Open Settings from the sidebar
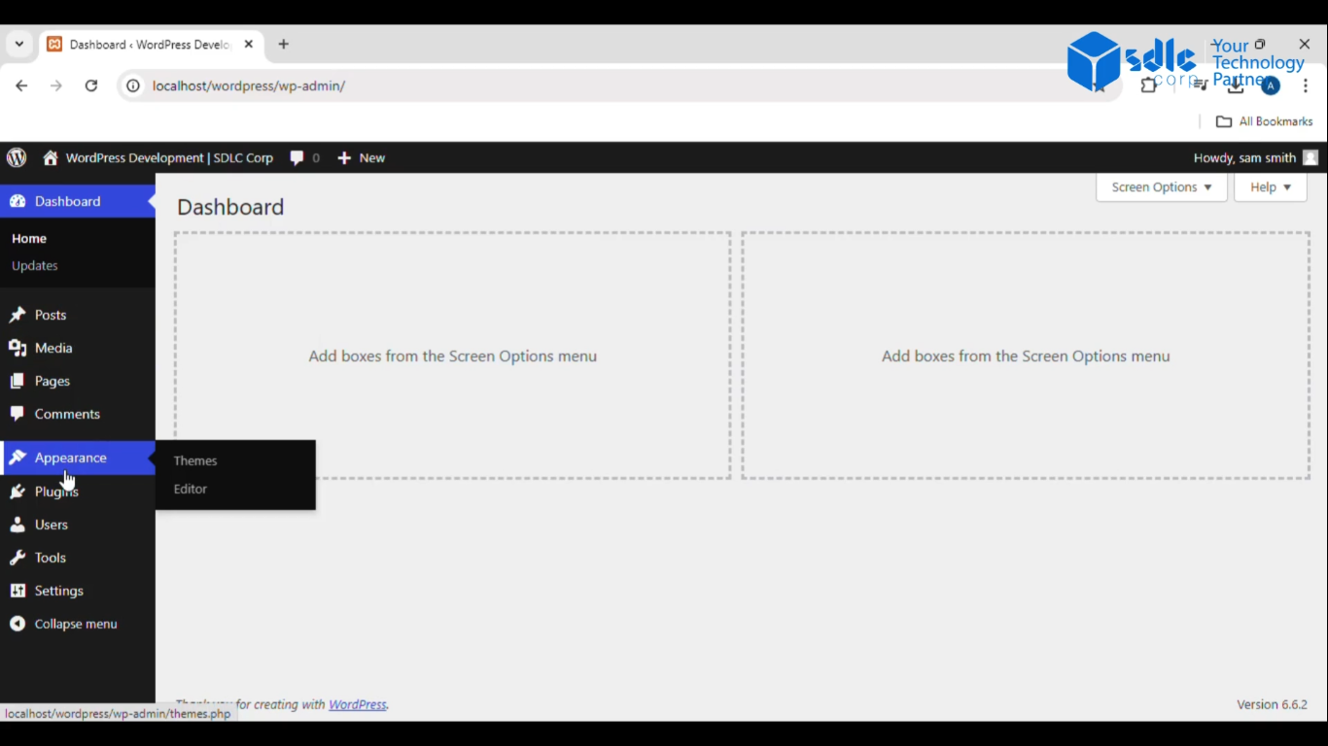 click(78, 591)
